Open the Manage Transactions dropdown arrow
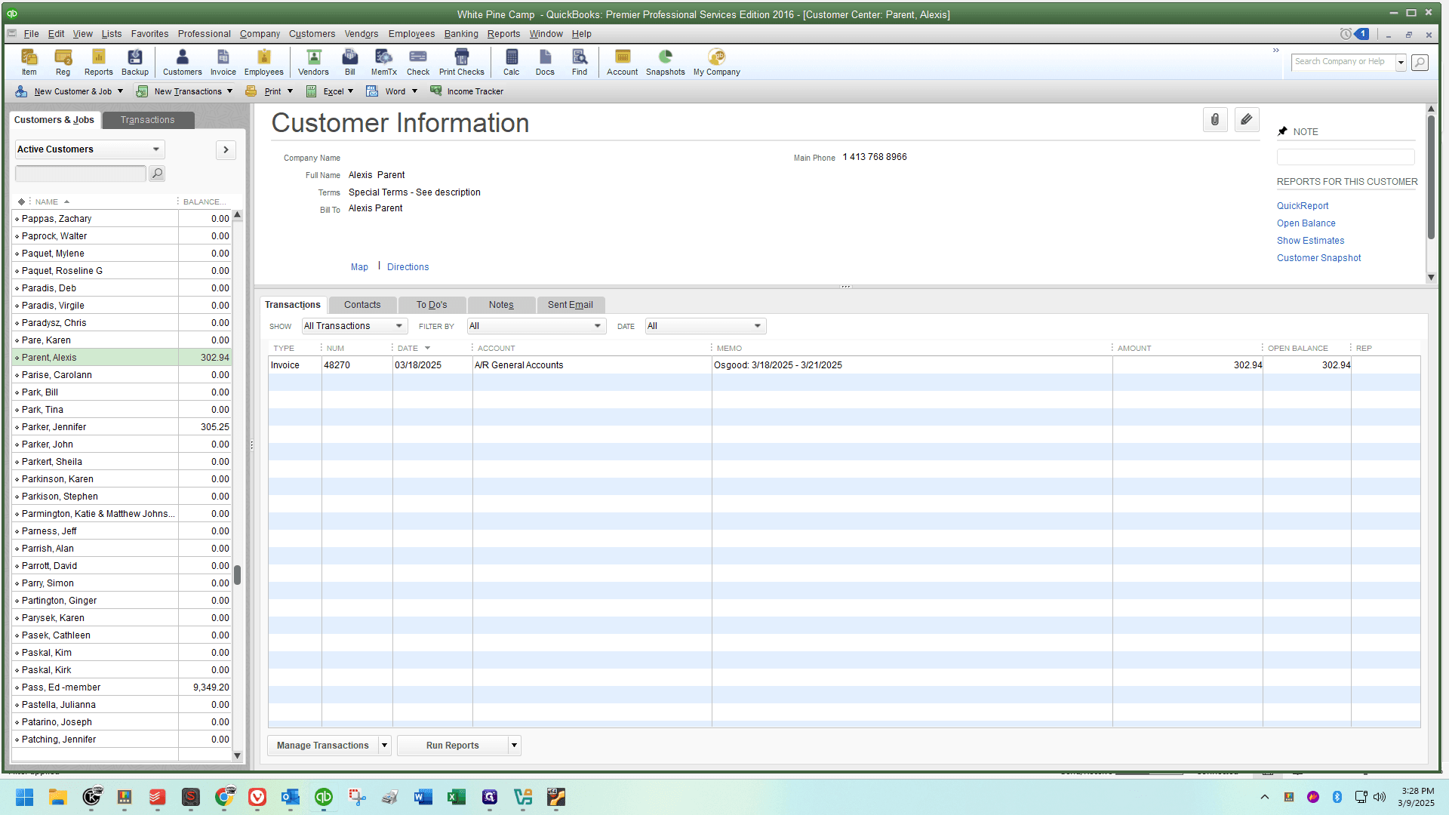 tap(384, 746)
